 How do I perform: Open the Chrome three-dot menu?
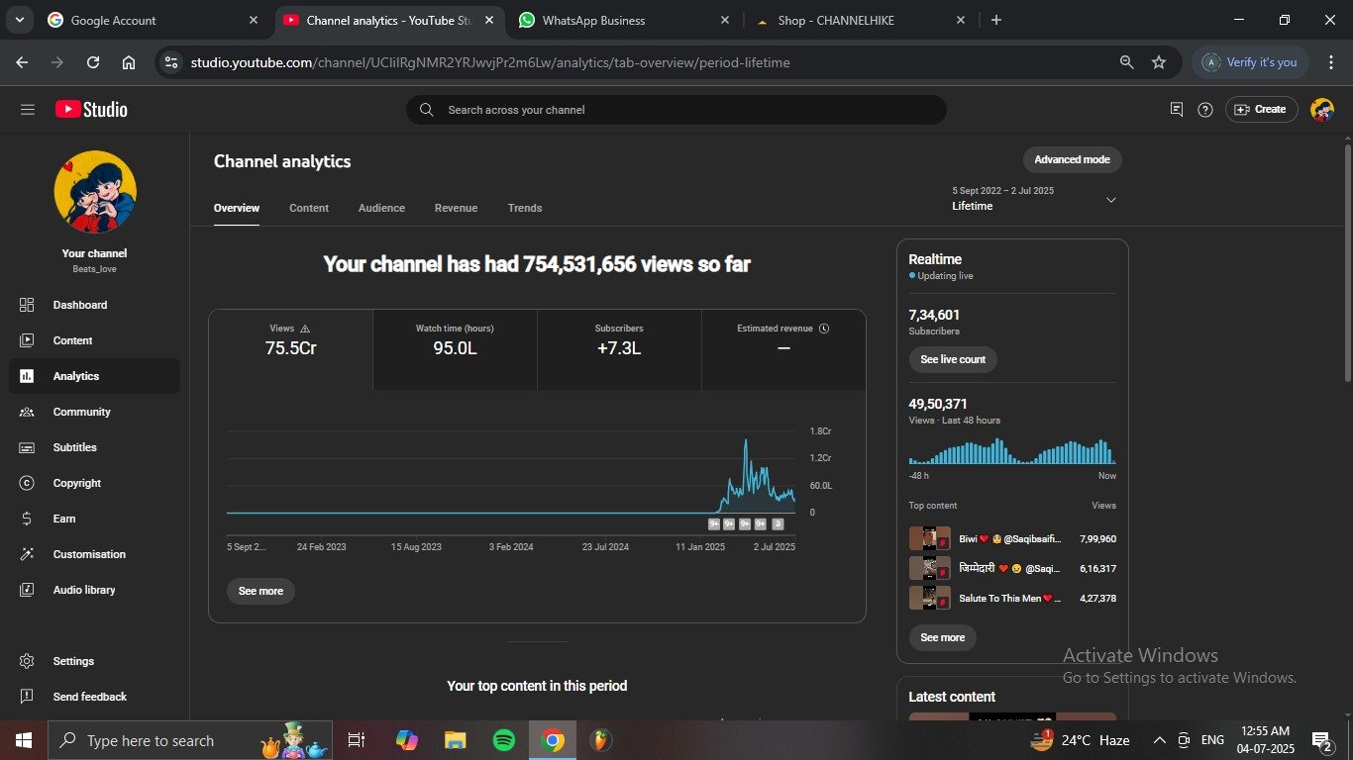1330,62
